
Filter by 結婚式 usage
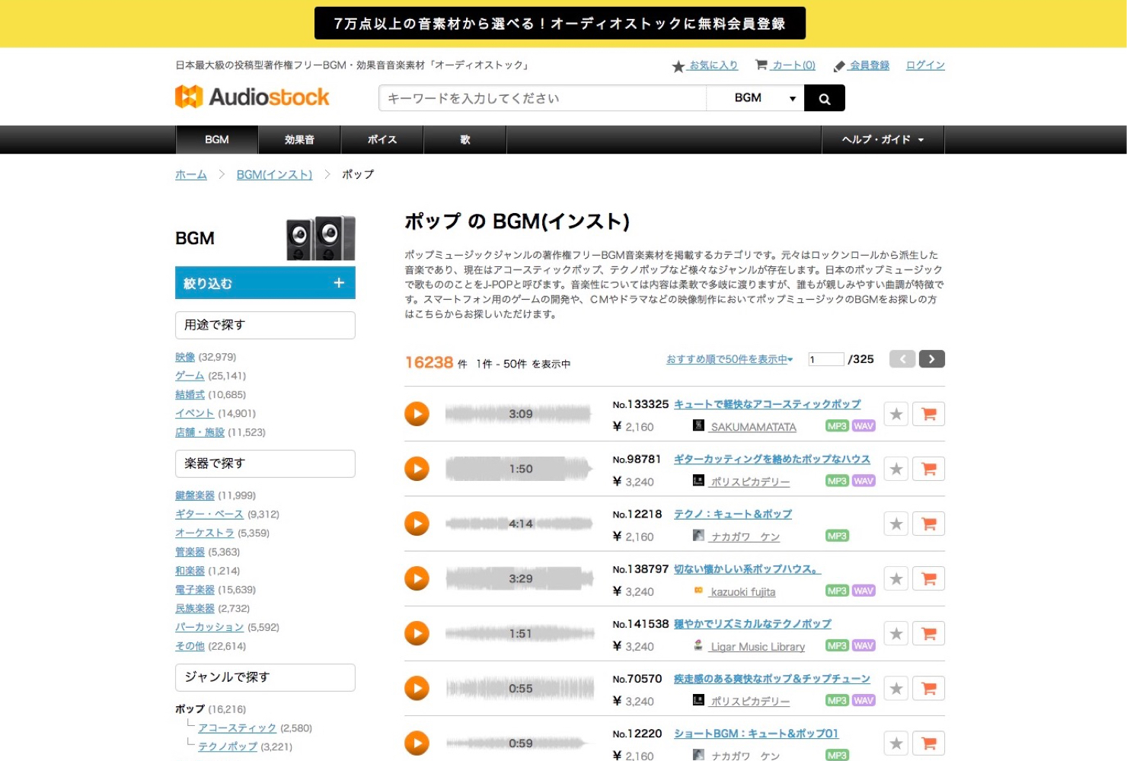tap(190, 395)
